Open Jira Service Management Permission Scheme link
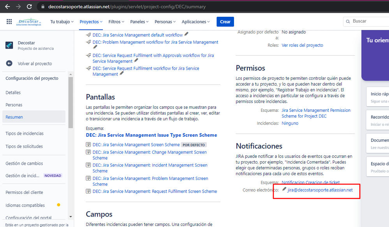This screenshot has height=227, width=389. (x=316, y=113)
